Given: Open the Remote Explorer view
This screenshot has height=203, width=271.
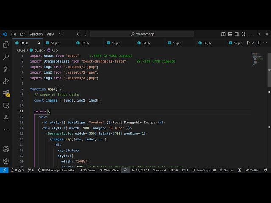Looking at the screenshot, I should 6,105.
